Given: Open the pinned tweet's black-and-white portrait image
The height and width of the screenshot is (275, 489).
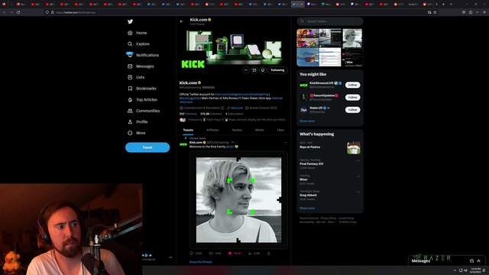Looking at the screenshot, I should tap(238, 200).
